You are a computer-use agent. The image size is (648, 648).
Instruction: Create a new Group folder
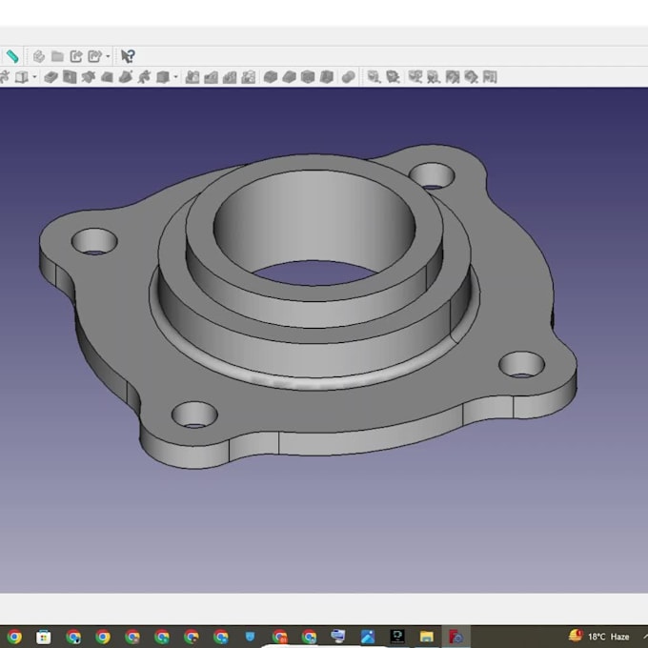coord(57,56)
